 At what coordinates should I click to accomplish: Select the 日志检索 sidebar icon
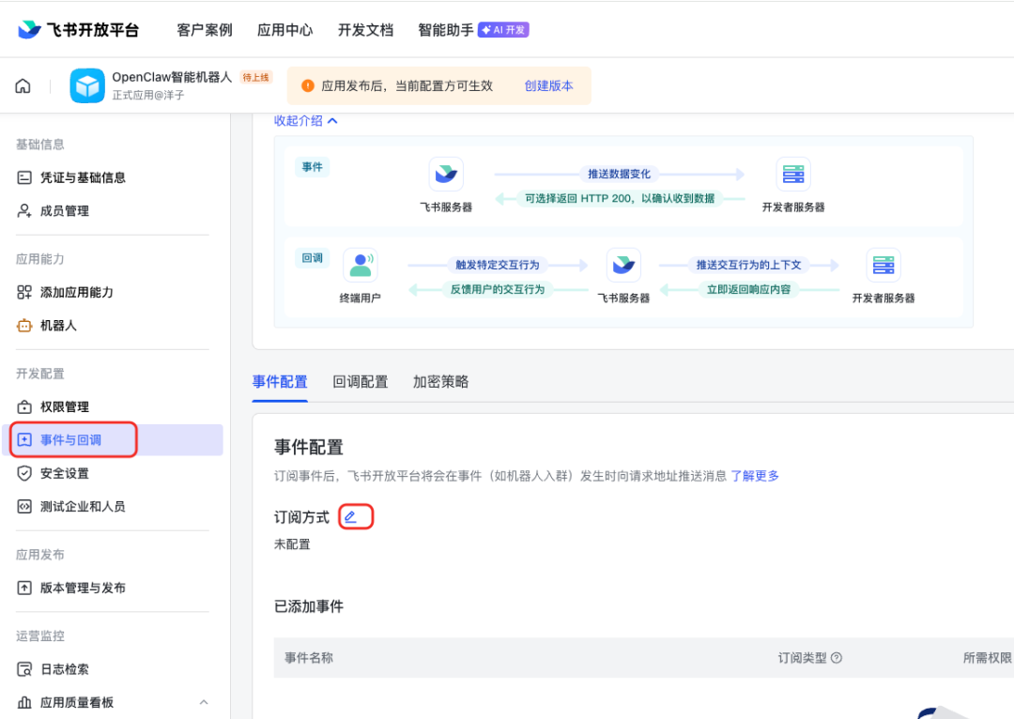25,668
